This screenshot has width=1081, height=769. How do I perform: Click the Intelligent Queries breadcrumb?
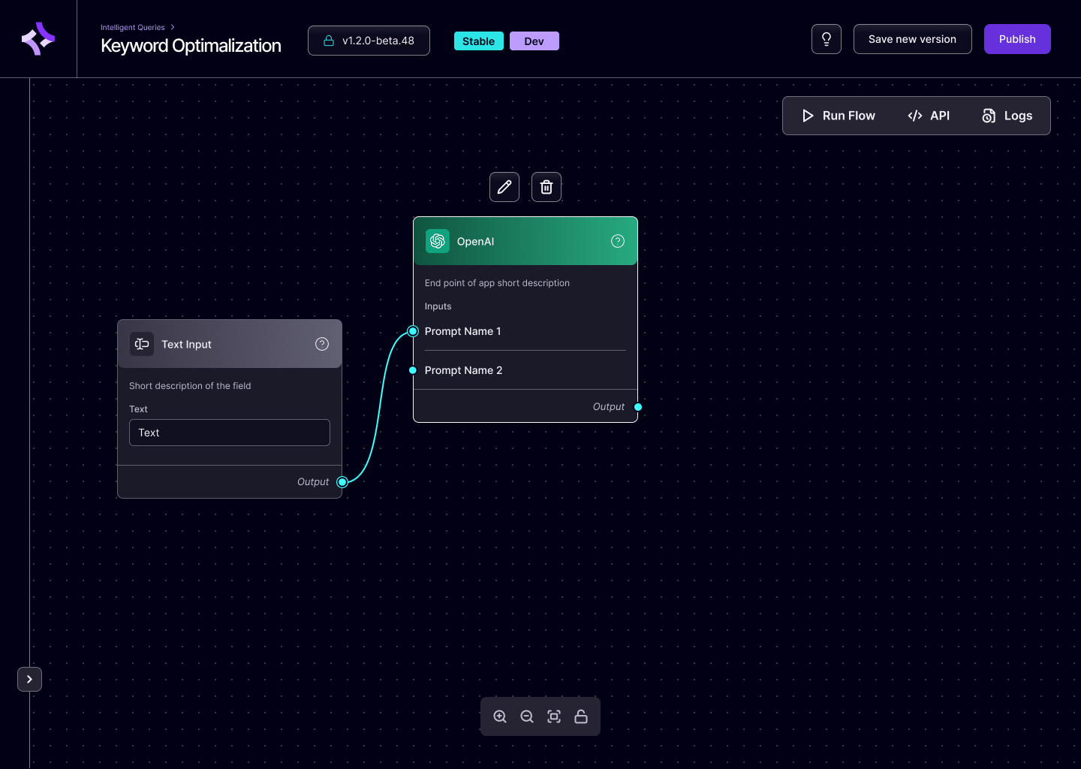(x=132, y=27)
